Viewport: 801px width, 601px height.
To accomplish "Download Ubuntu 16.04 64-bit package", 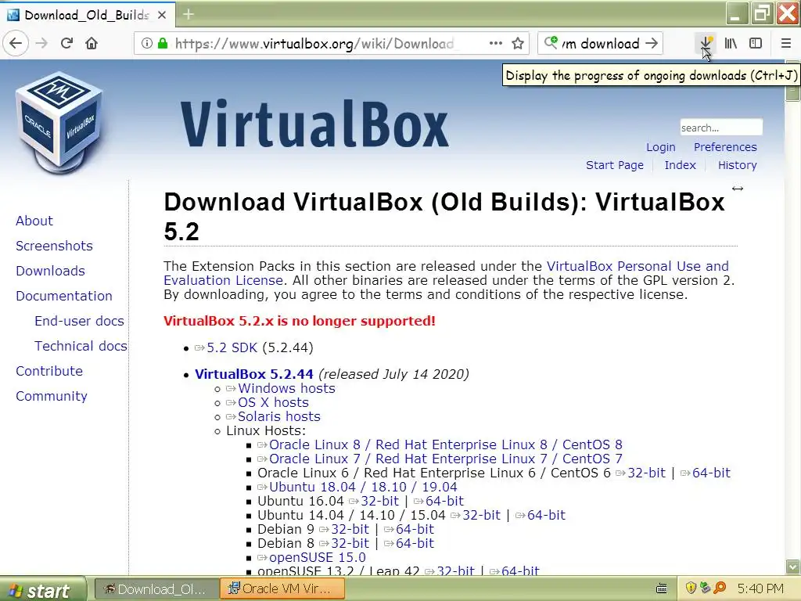I will (444, 501).
